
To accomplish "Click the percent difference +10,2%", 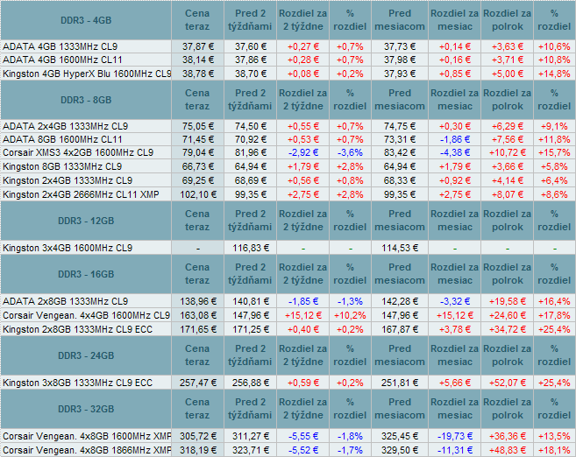I will [350, 315].
